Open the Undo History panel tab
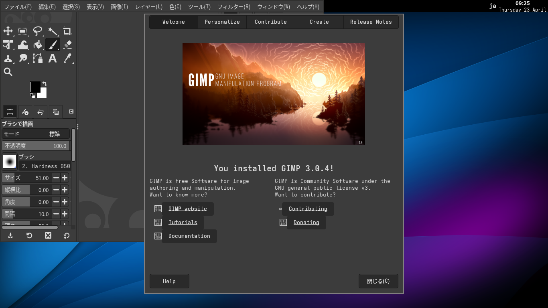 [40, 111]
